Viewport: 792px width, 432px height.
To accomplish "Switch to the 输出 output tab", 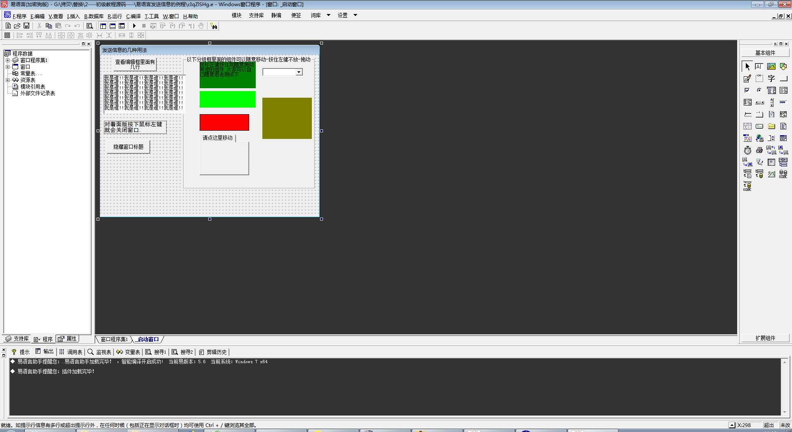I will [x=45, y=352].
